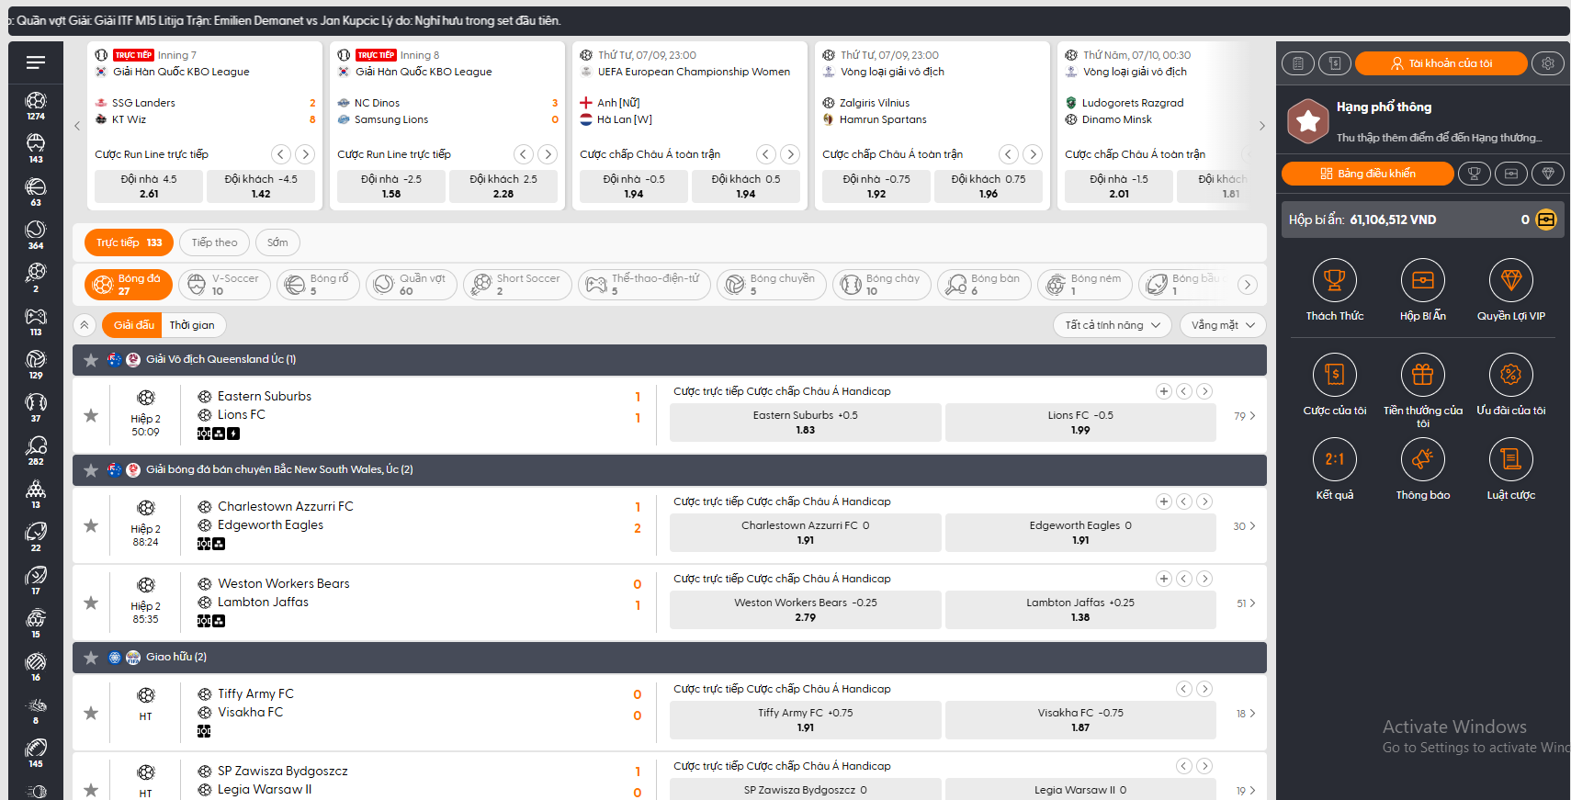Click the Tài khoản của tôi button
The height and width of the screenshot is (800, 1571).
(1441, 63)
